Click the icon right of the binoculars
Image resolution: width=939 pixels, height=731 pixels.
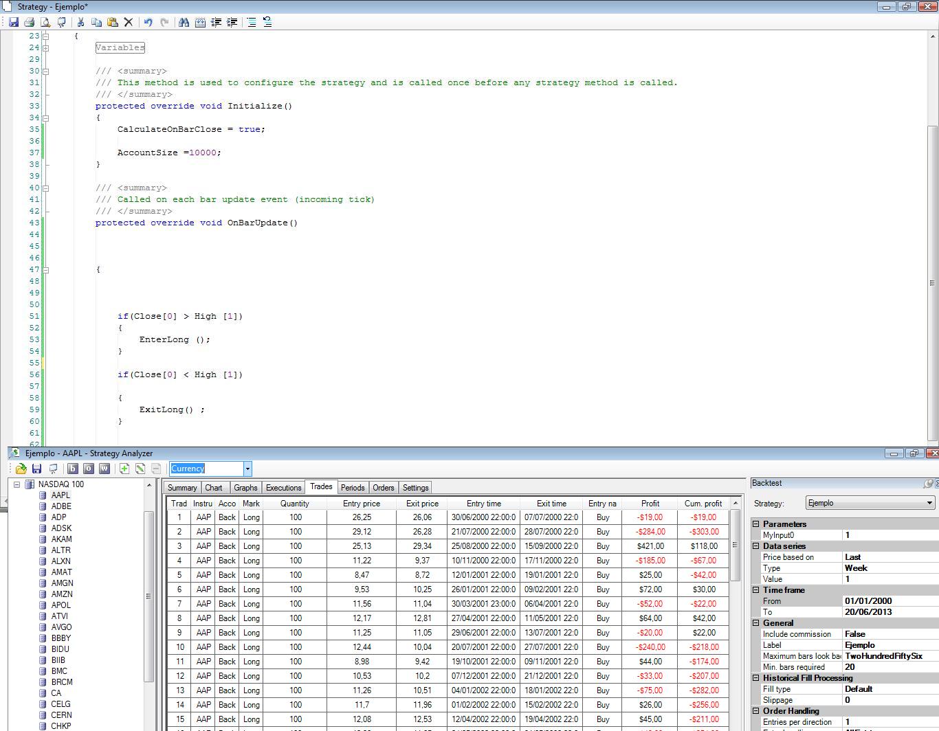200,22
